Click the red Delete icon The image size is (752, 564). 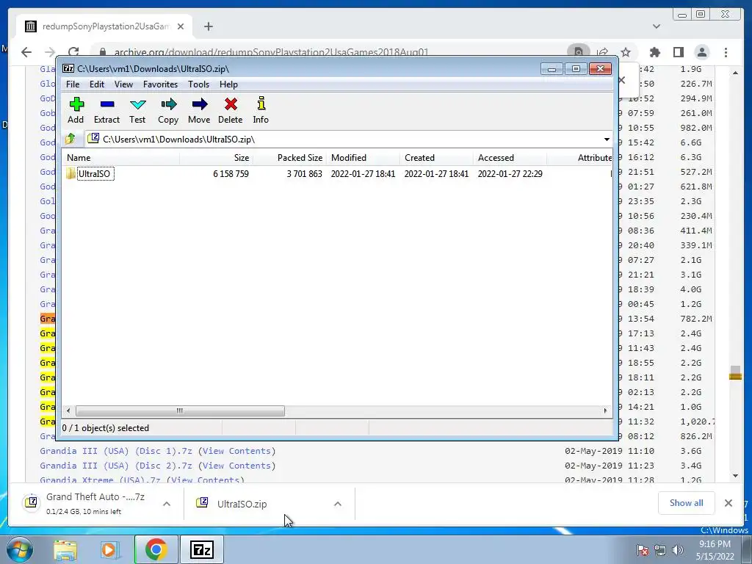(x=230, y=110)
